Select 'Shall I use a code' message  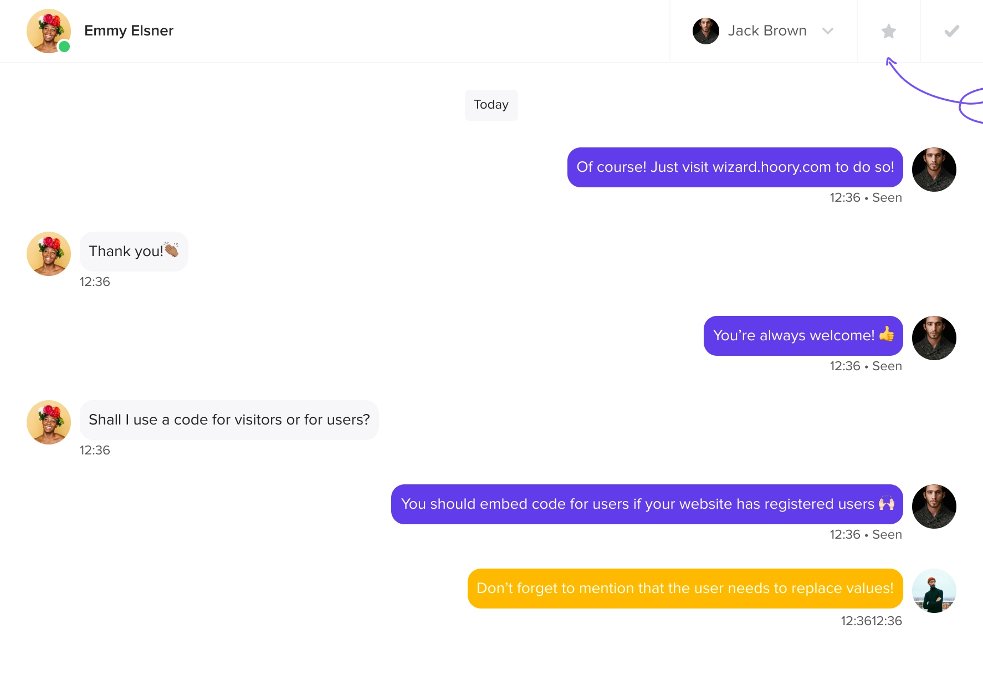[229, 420]
